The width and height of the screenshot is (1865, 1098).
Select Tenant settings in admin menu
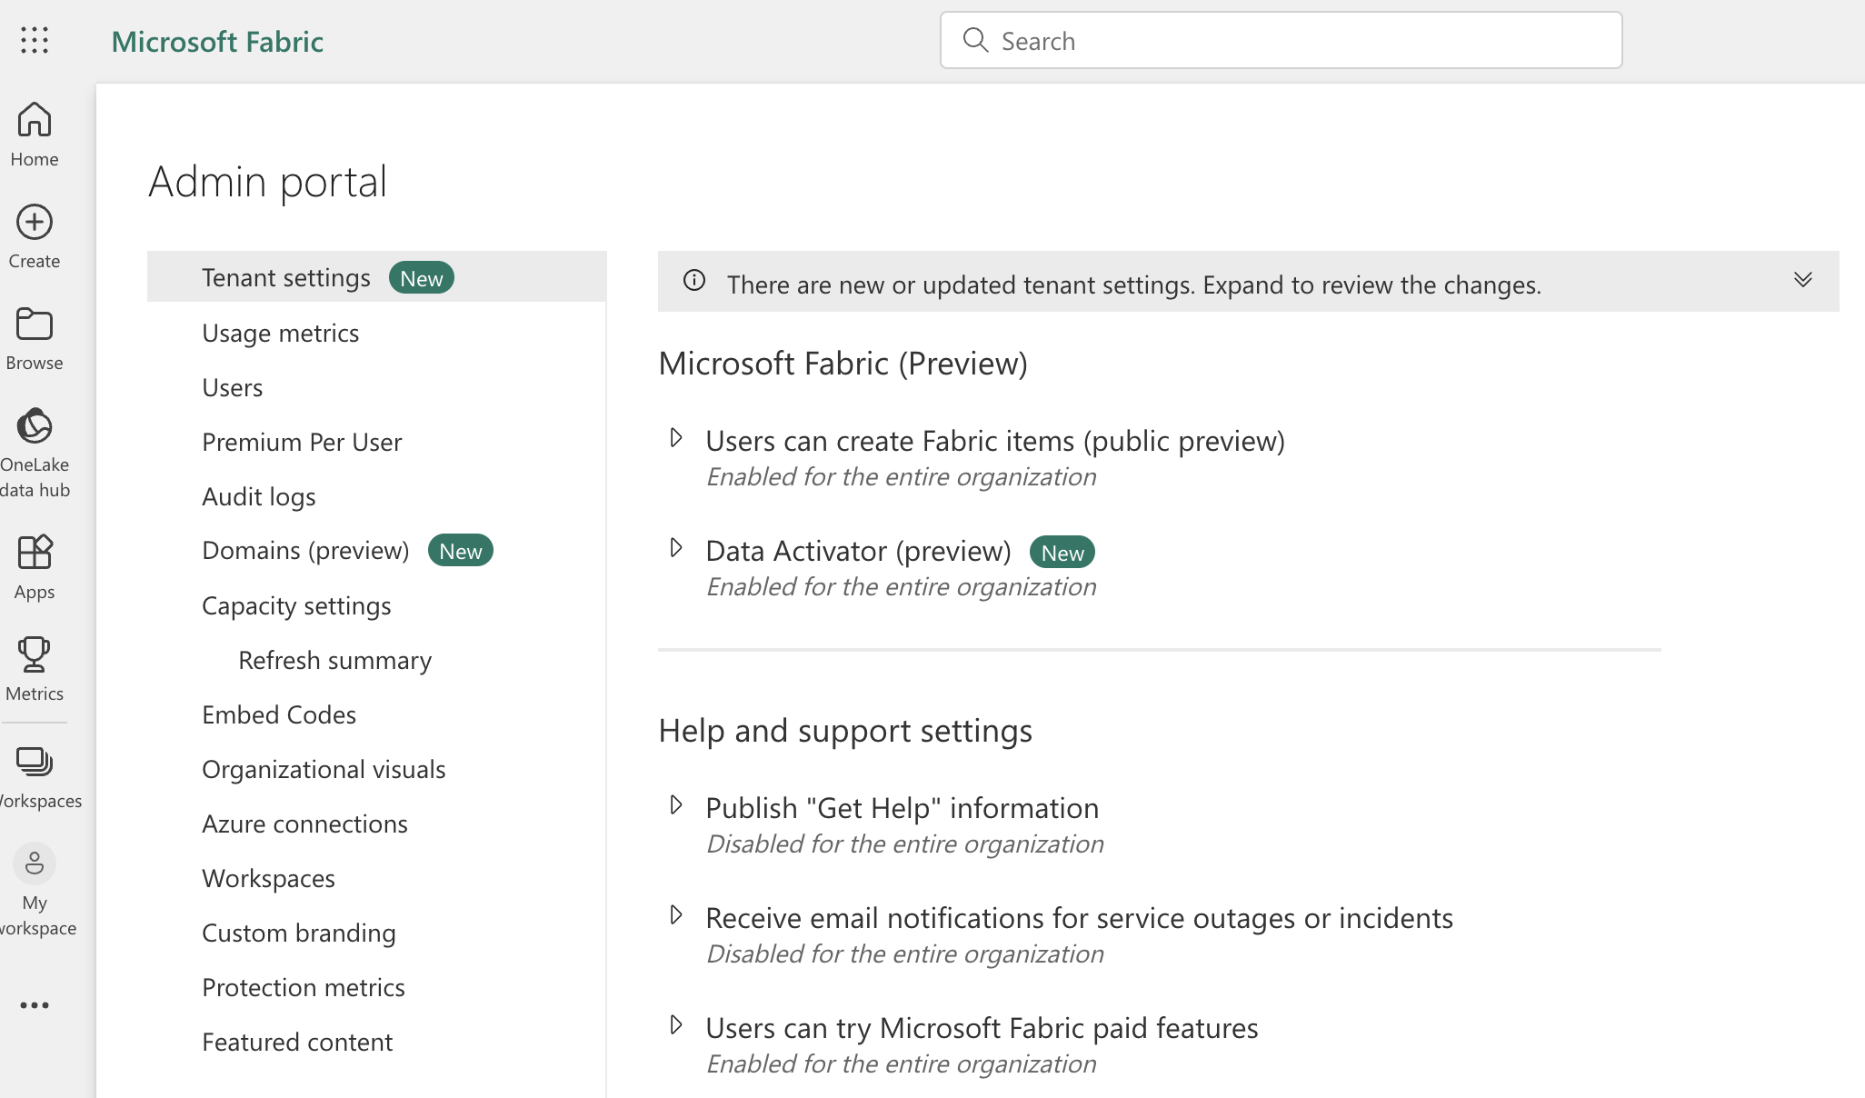click(376, 276)
